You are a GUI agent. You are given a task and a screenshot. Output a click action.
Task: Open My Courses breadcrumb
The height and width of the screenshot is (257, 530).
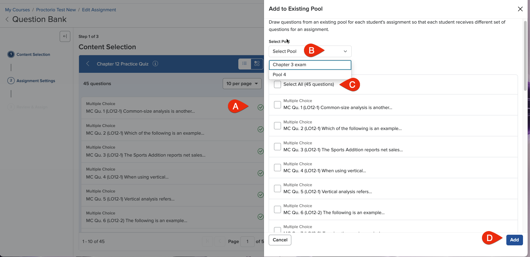tap(17, 10)
